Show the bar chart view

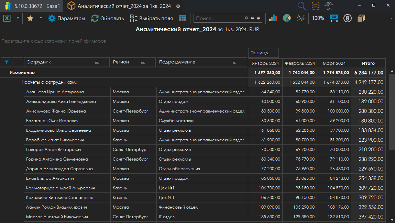(x=273, y=18)
